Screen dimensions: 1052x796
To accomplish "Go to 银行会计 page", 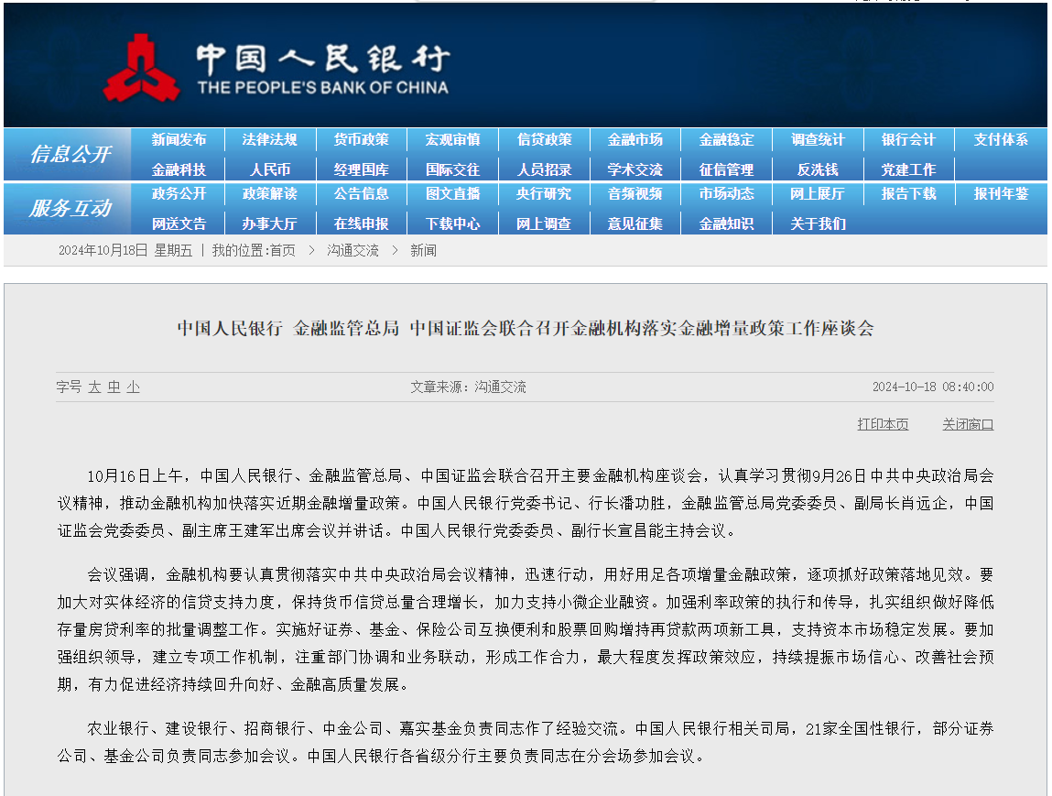I will click(909, 139).
